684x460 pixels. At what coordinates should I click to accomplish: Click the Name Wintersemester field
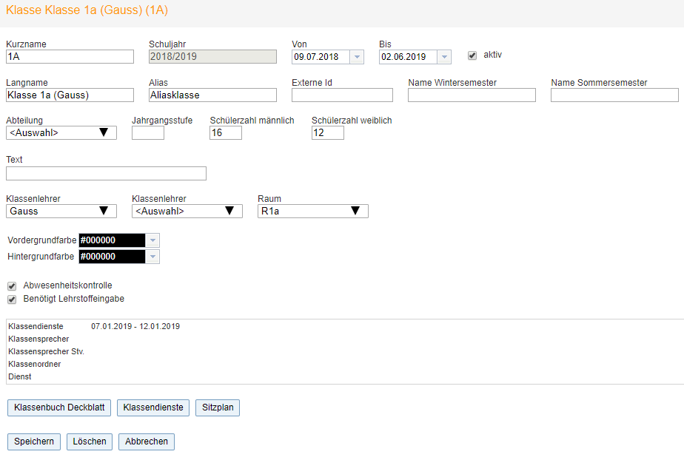472,95
